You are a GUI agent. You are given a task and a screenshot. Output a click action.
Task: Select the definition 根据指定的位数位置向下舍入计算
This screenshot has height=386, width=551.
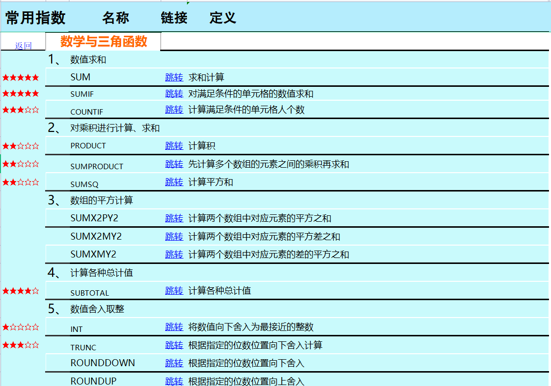(x=255, y=345)
